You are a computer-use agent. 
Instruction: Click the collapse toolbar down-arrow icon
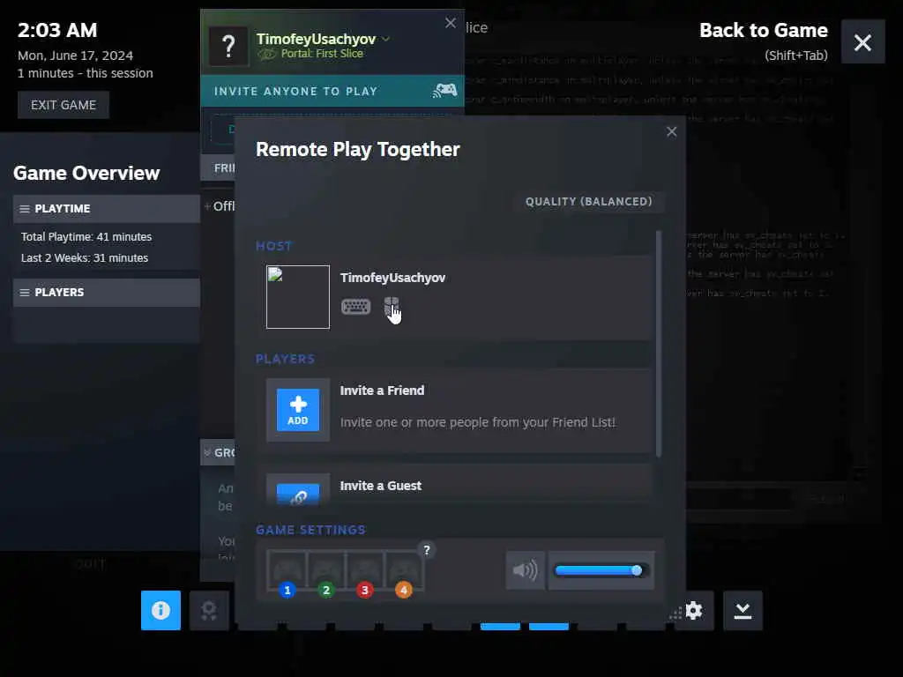[743, 610]
